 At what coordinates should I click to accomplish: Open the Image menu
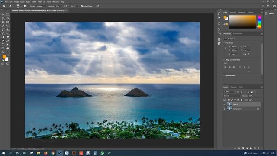[x=16, y=2]
